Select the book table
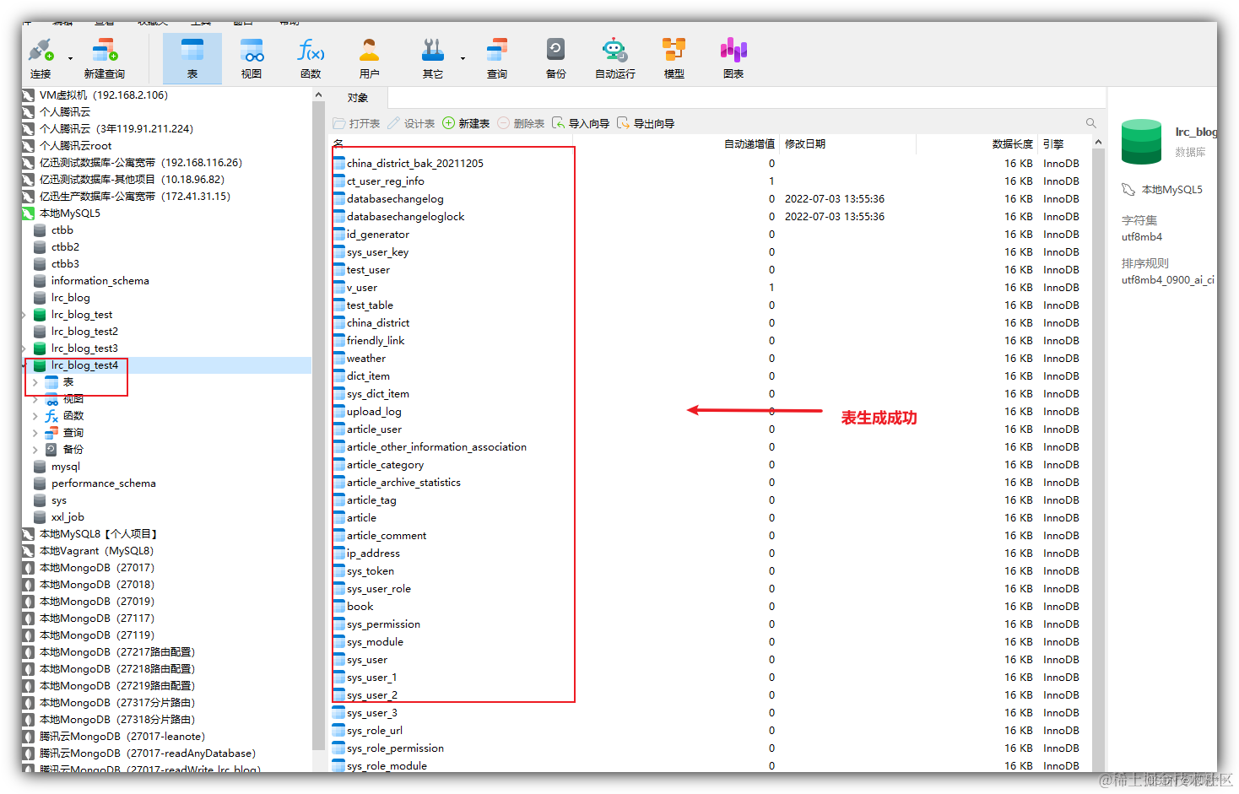The width and height of the screenshot is (1239, 794). point(360,607)
